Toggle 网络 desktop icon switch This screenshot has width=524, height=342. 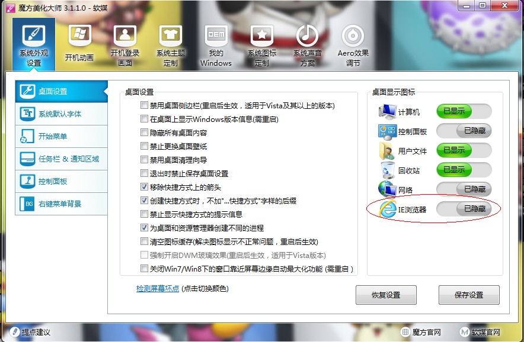[464, 189]
